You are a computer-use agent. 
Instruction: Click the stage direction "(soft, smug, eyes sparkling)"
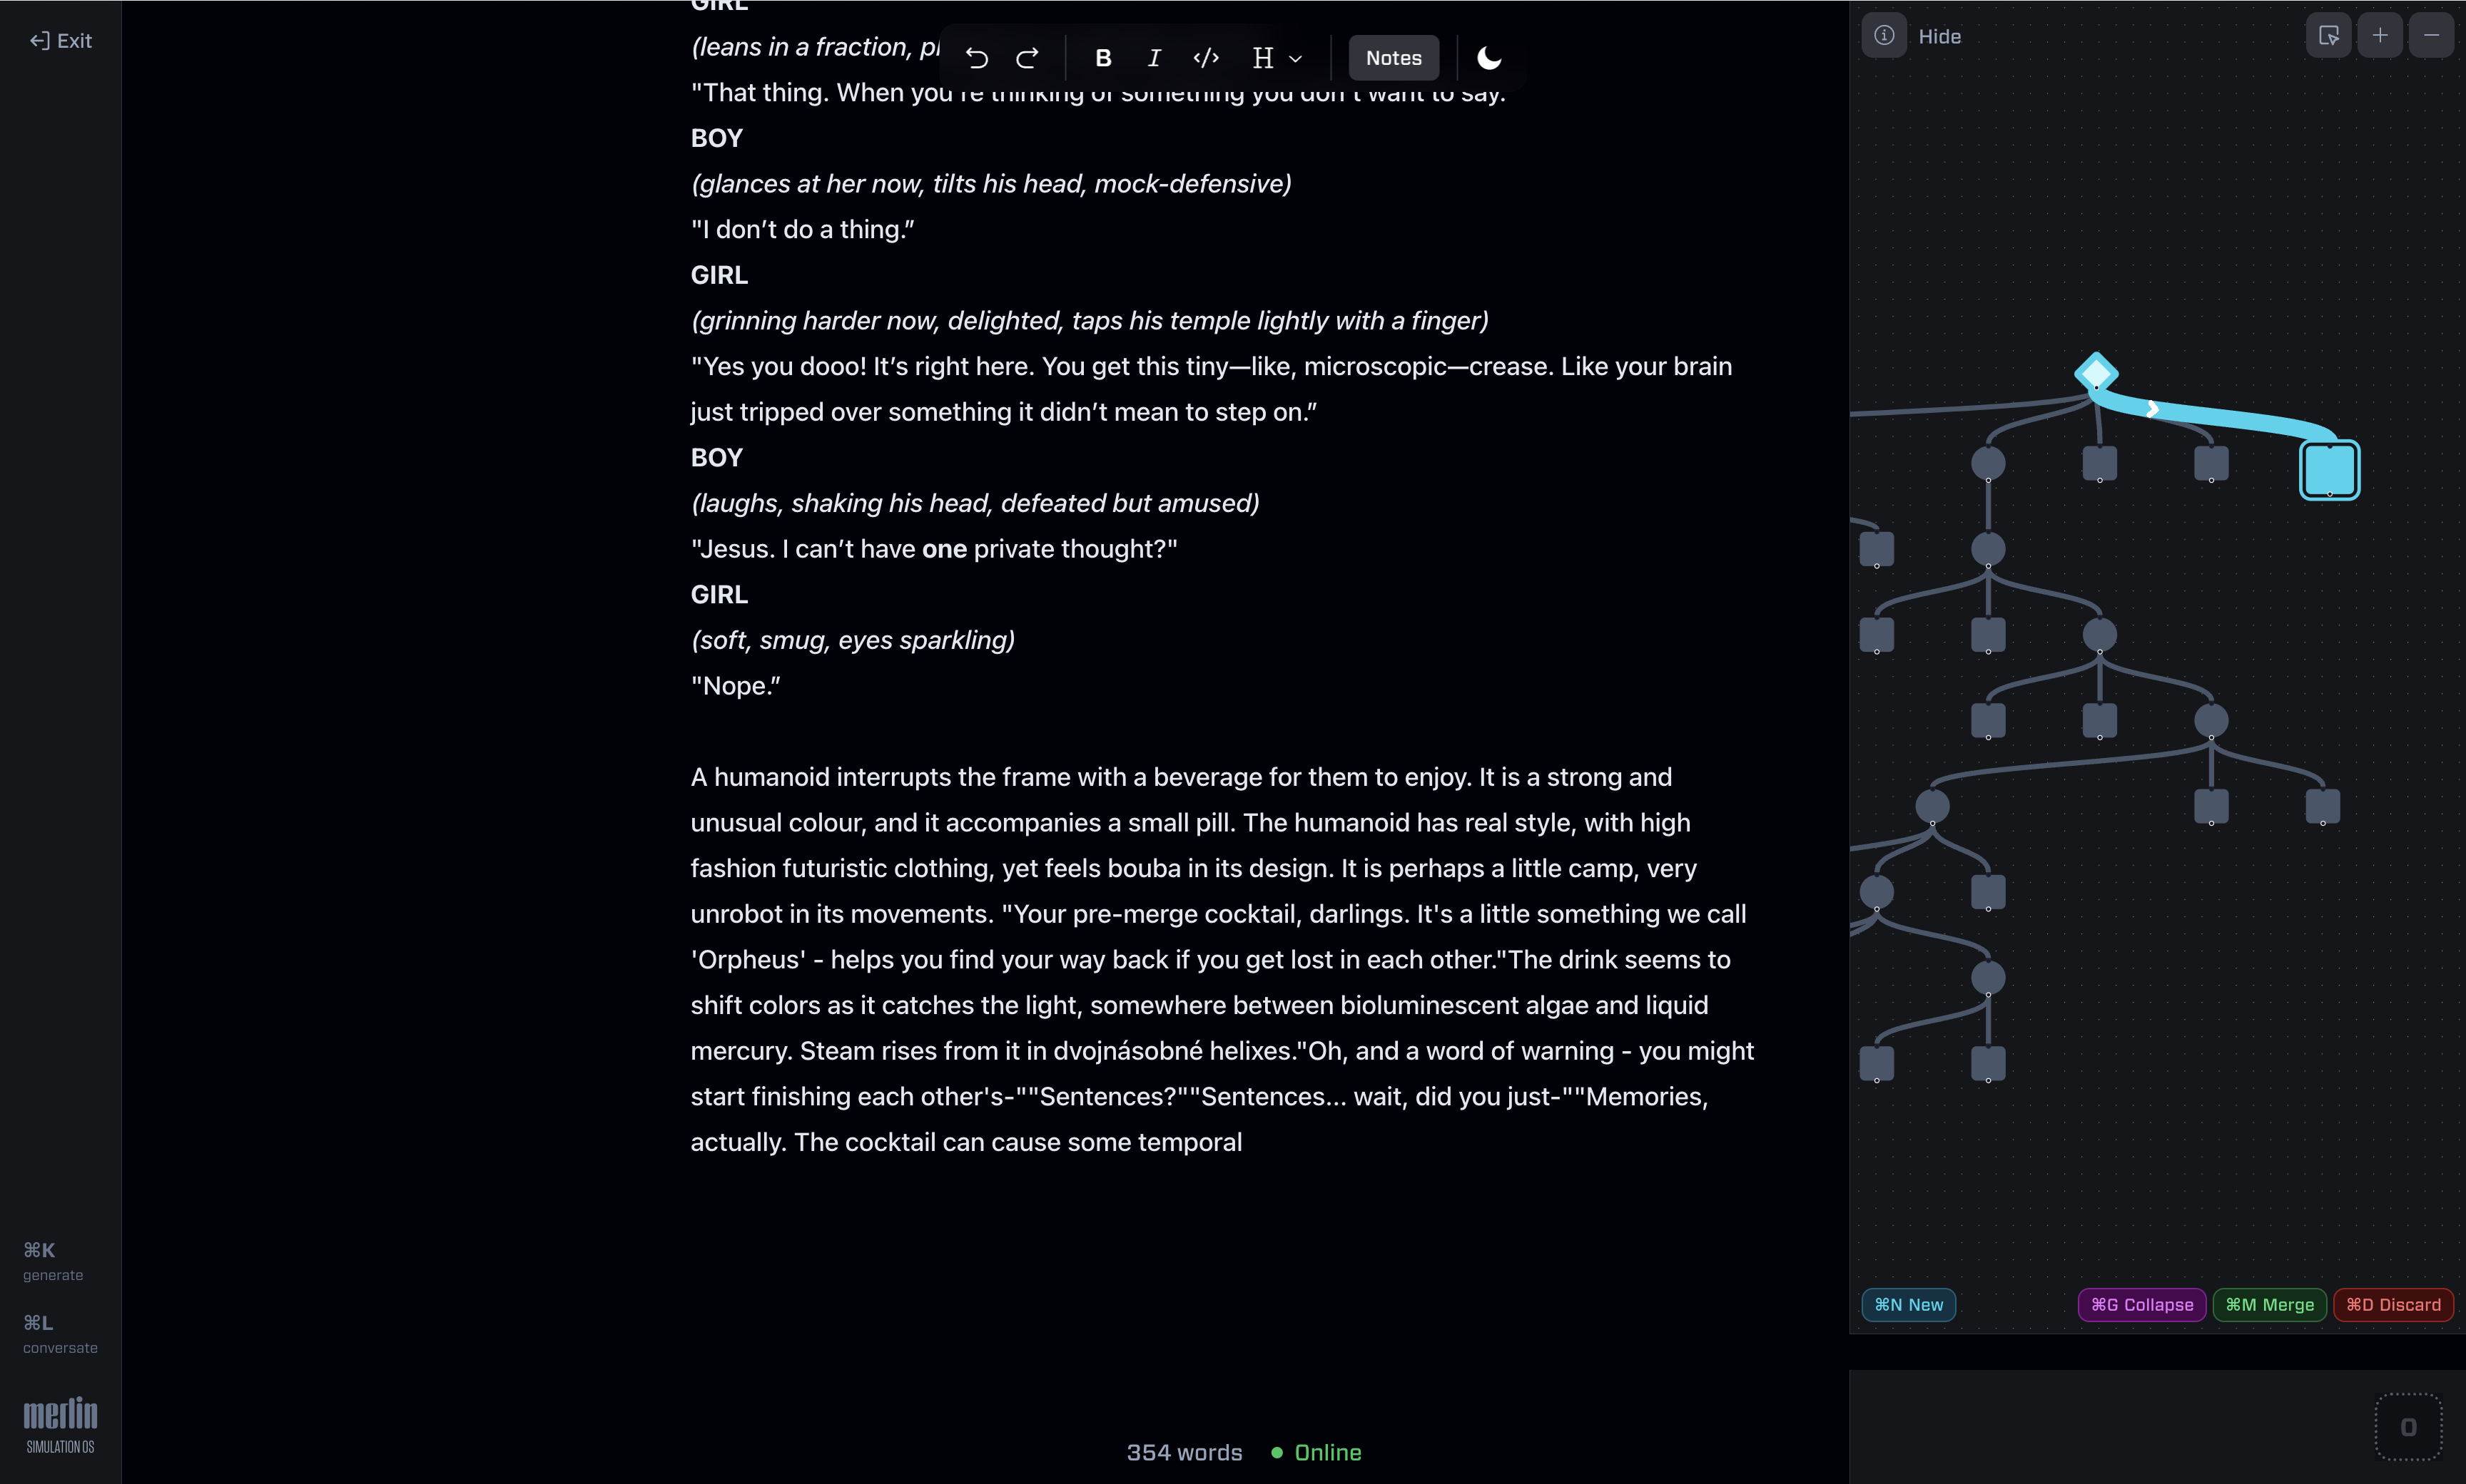point(853,640)
